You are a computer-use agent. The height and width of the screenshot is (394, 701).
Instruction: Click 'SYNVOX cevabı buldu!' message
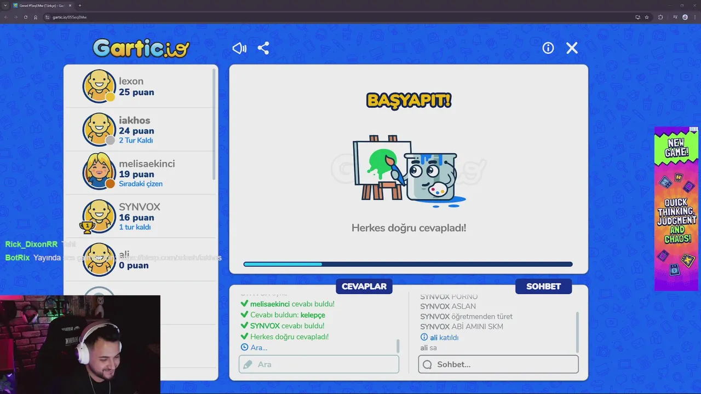tap(287, 326)
